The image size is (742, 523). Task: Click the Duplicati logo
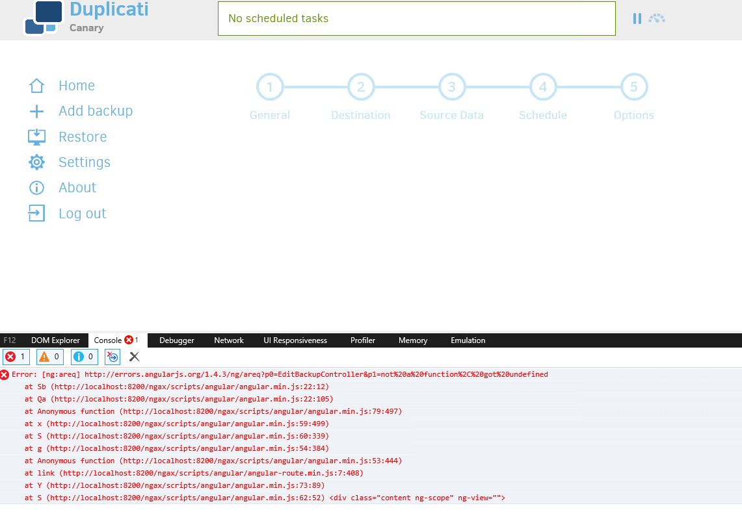click(43, 18)
